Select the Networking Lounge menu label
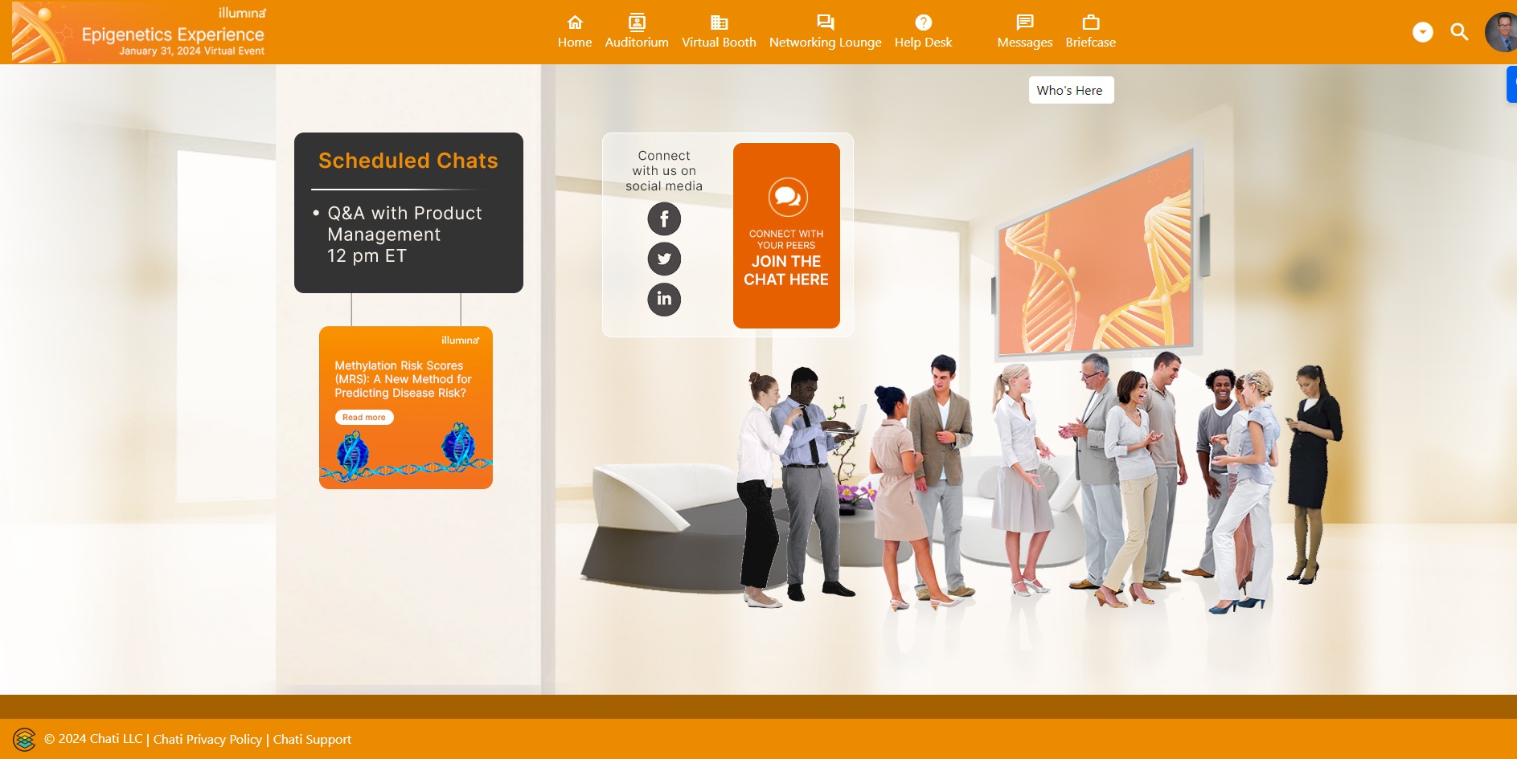Viewport: 1517px width, 759px height. pyautogui.click(x=825, y=43)
